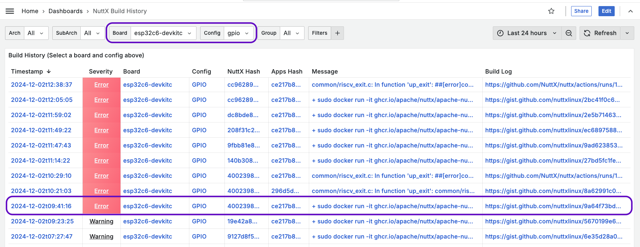This screenshot has height=247, width=640.
Task: Click NuttX hash 208f31c2...
Action: tap(244, 130)
